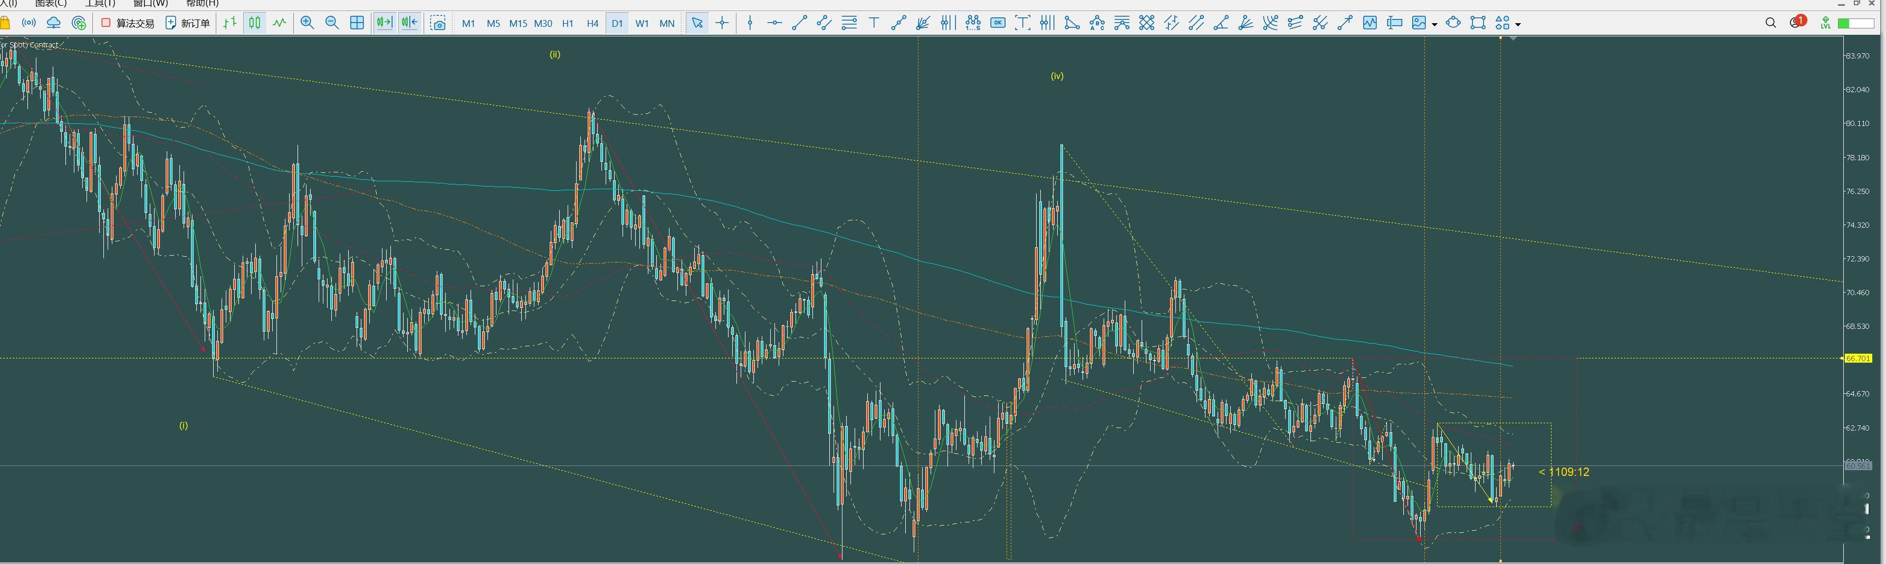Click the 83.970 value on price axis
Image resolution: width=1886 pixels, height=564 pixels.
[x=1858, y=55]
